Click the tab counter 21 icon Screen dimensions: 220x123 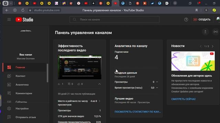[5, 3]
